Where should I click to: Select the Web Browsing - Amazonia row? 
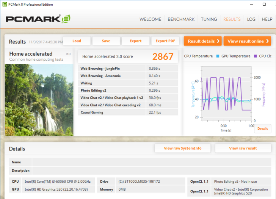[x=128, y=76]
